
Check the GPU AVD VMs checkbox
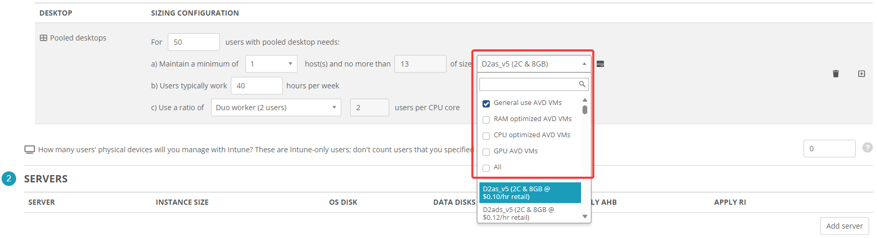[x=486, y=152]
